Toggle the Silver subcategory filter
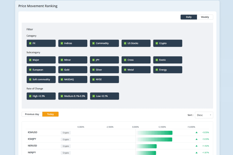 click(x=105, y=70)
